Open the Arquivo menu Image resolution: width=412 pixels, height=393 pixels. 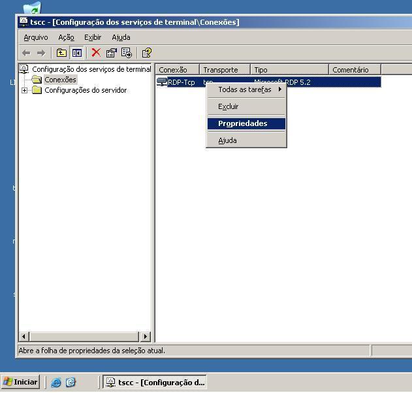(36, 37)
